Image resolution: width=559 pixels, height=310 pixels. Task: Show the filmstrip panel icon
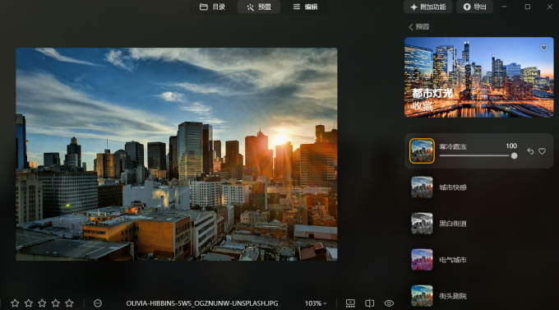(350, 303)
